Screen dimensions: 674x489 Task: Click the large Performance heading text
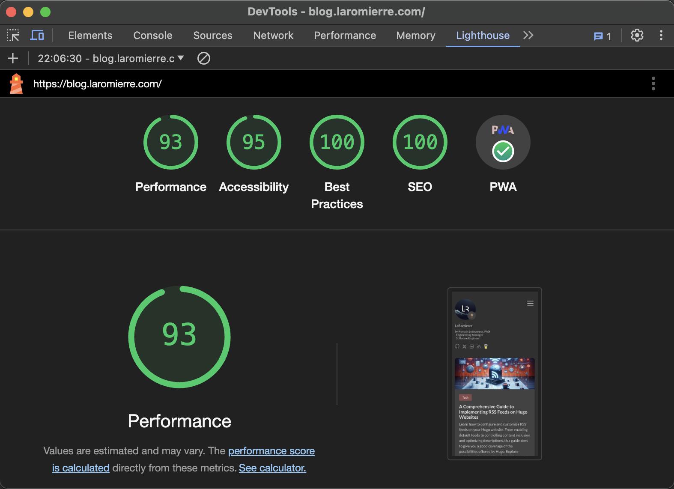pos(179,421)
